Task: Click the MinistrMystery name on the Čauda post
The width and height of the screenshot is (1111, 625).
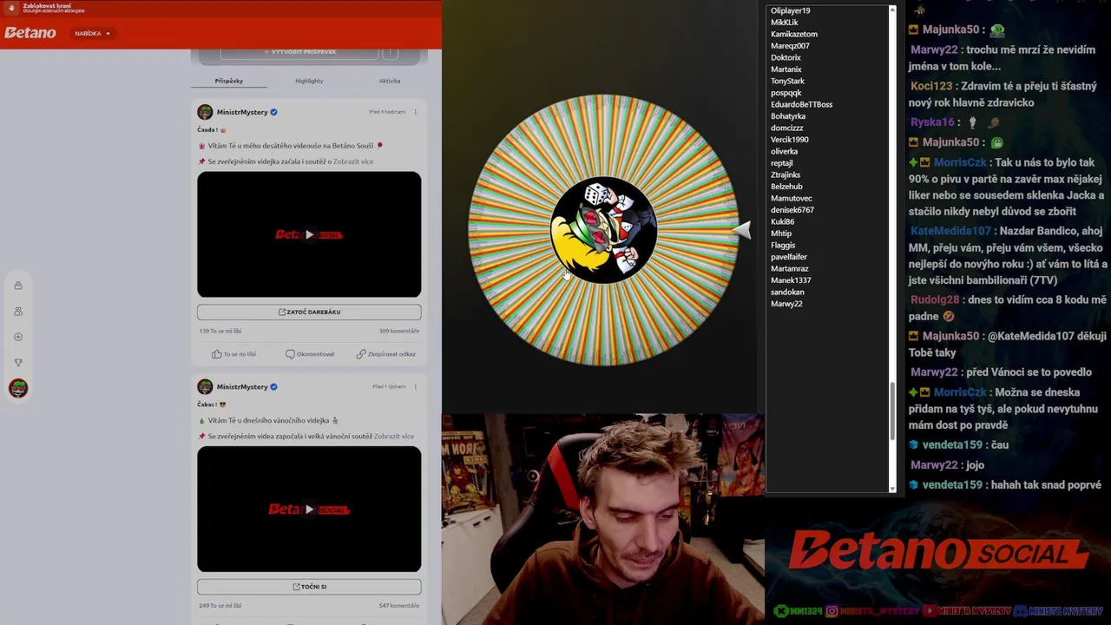Action: [242, 112]
